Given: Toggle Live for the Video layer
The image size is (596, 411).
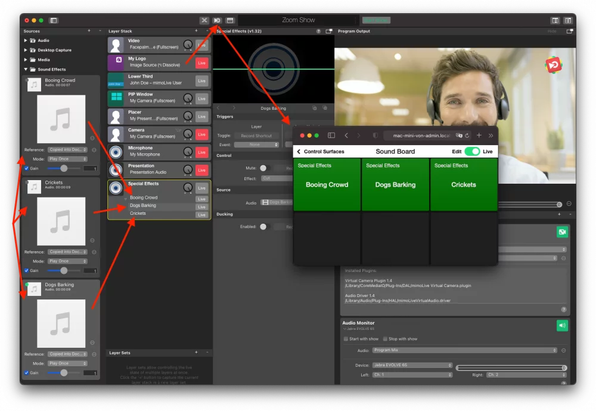Looking at the screenshot, I should (202, 45).
